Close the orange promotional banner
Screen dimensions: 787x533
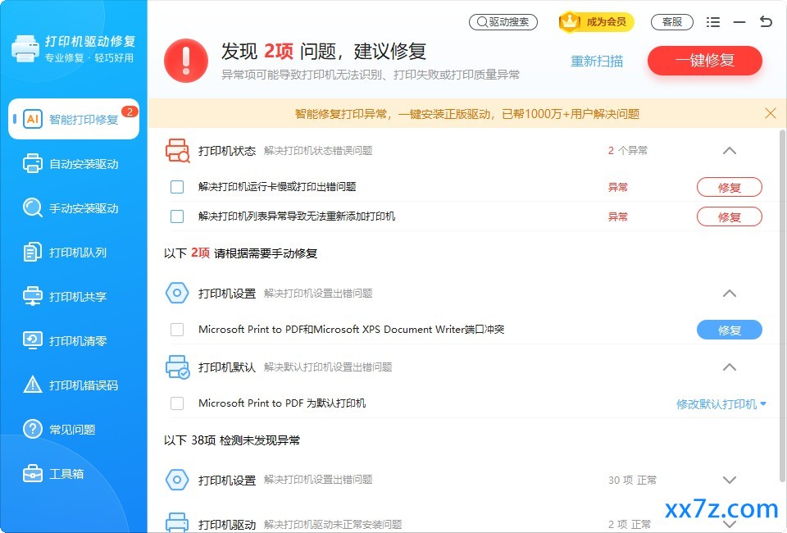pos(771,113)
